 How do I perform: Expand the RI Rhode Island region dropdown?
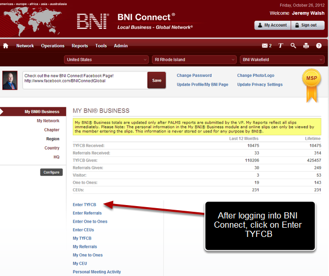point(194,60)
